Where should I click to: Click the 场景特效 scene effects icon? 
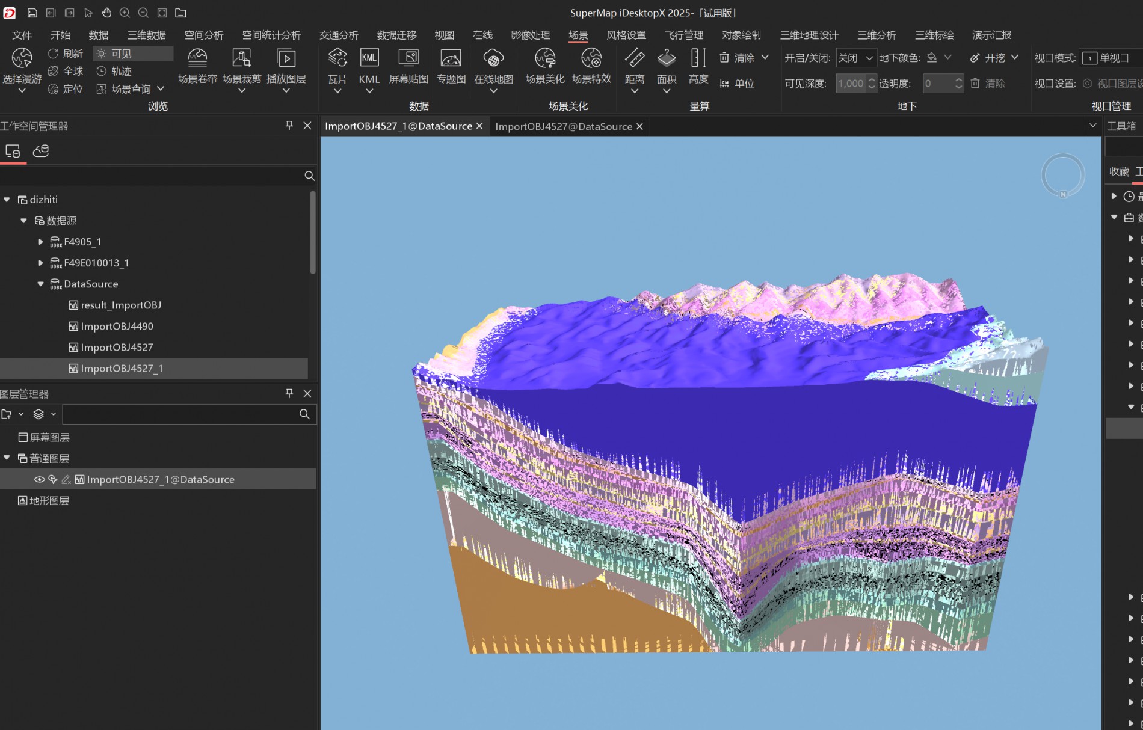point(591,59)
